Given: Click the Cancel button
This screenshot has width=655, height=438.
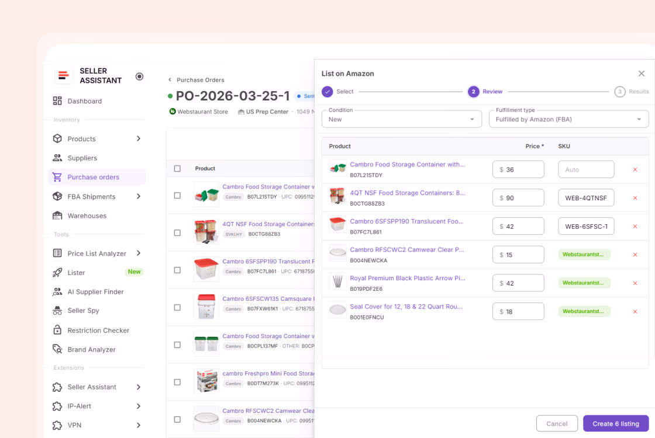Looking at the screenshot, I should tap(557, 423).
